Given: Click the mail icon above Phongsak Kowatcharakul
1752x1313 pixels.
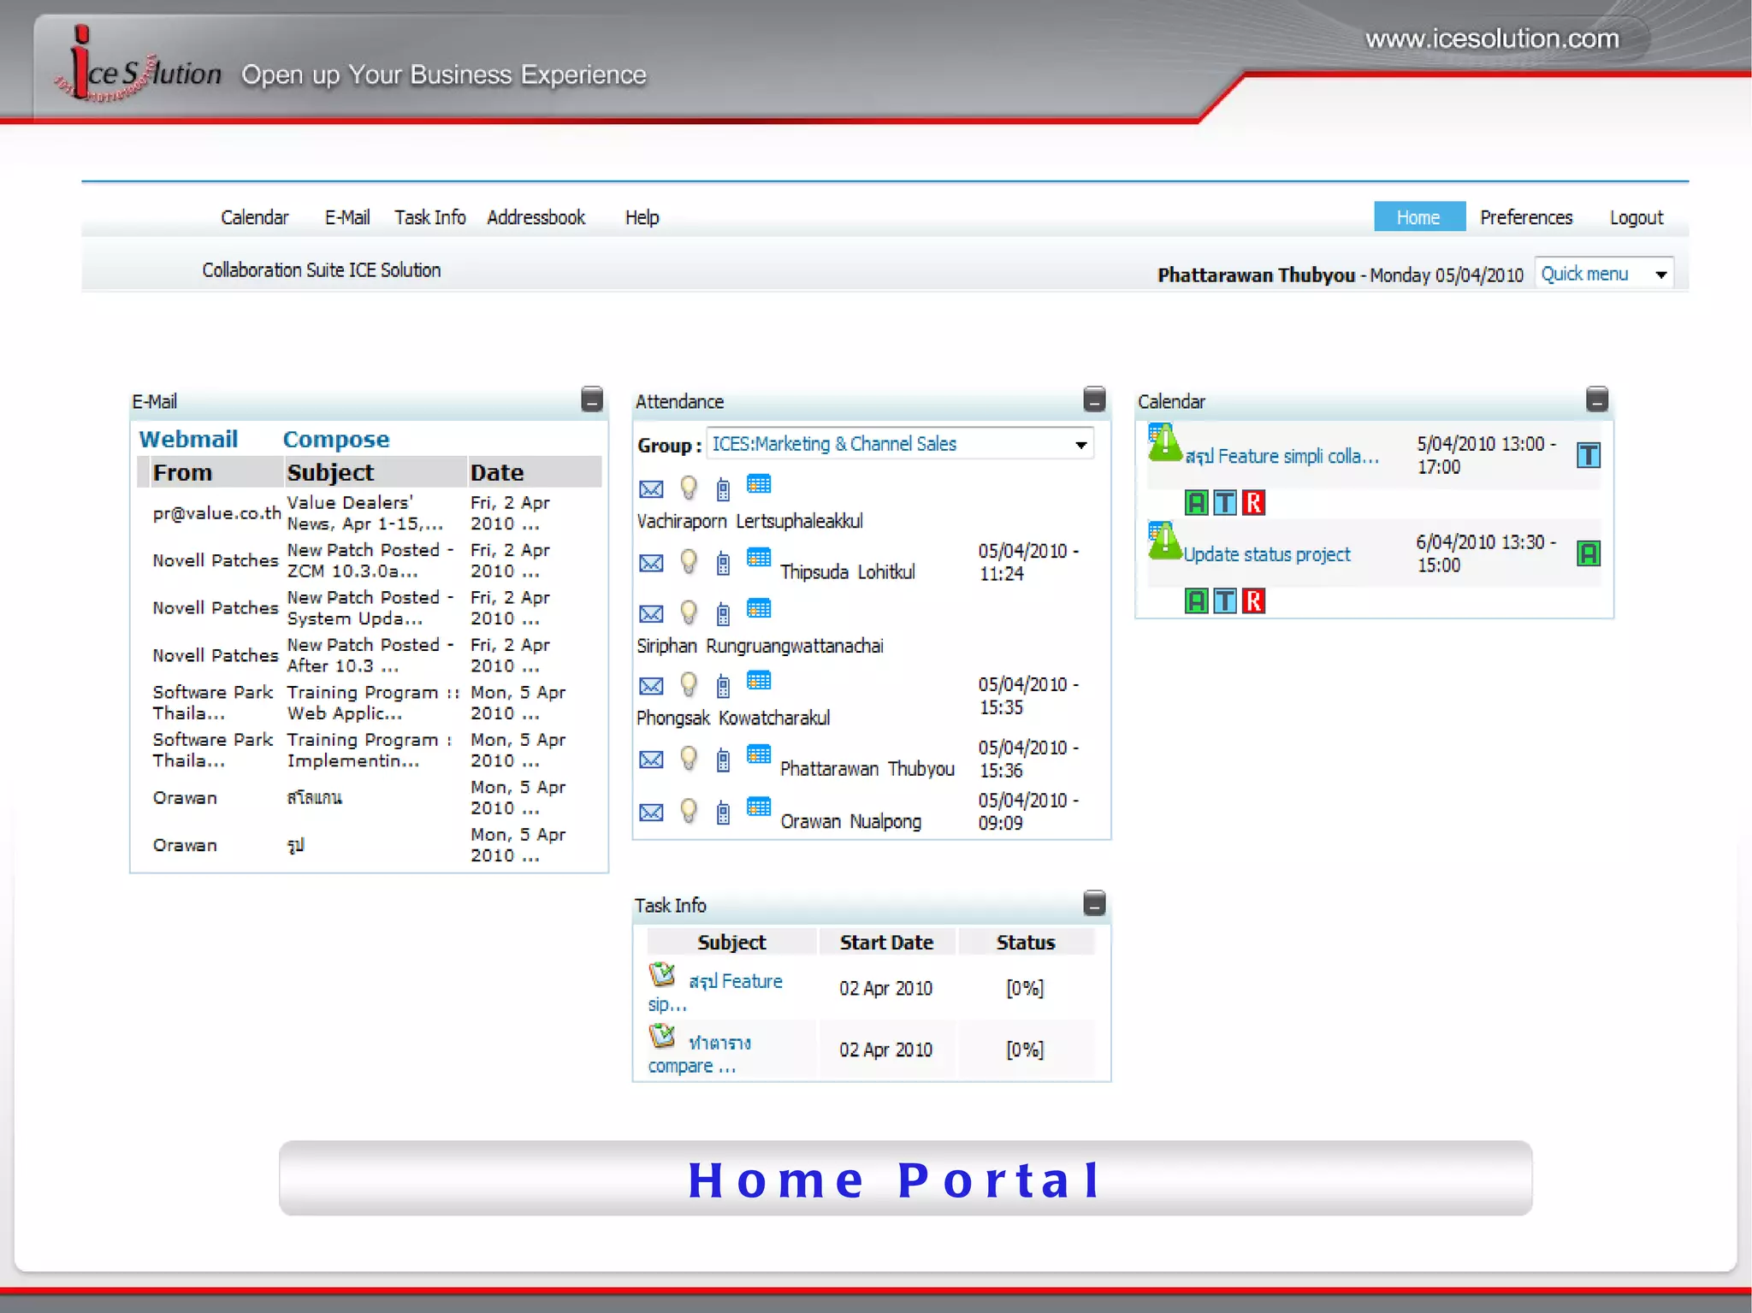Looking at the screenshot, I should (651, 686).
